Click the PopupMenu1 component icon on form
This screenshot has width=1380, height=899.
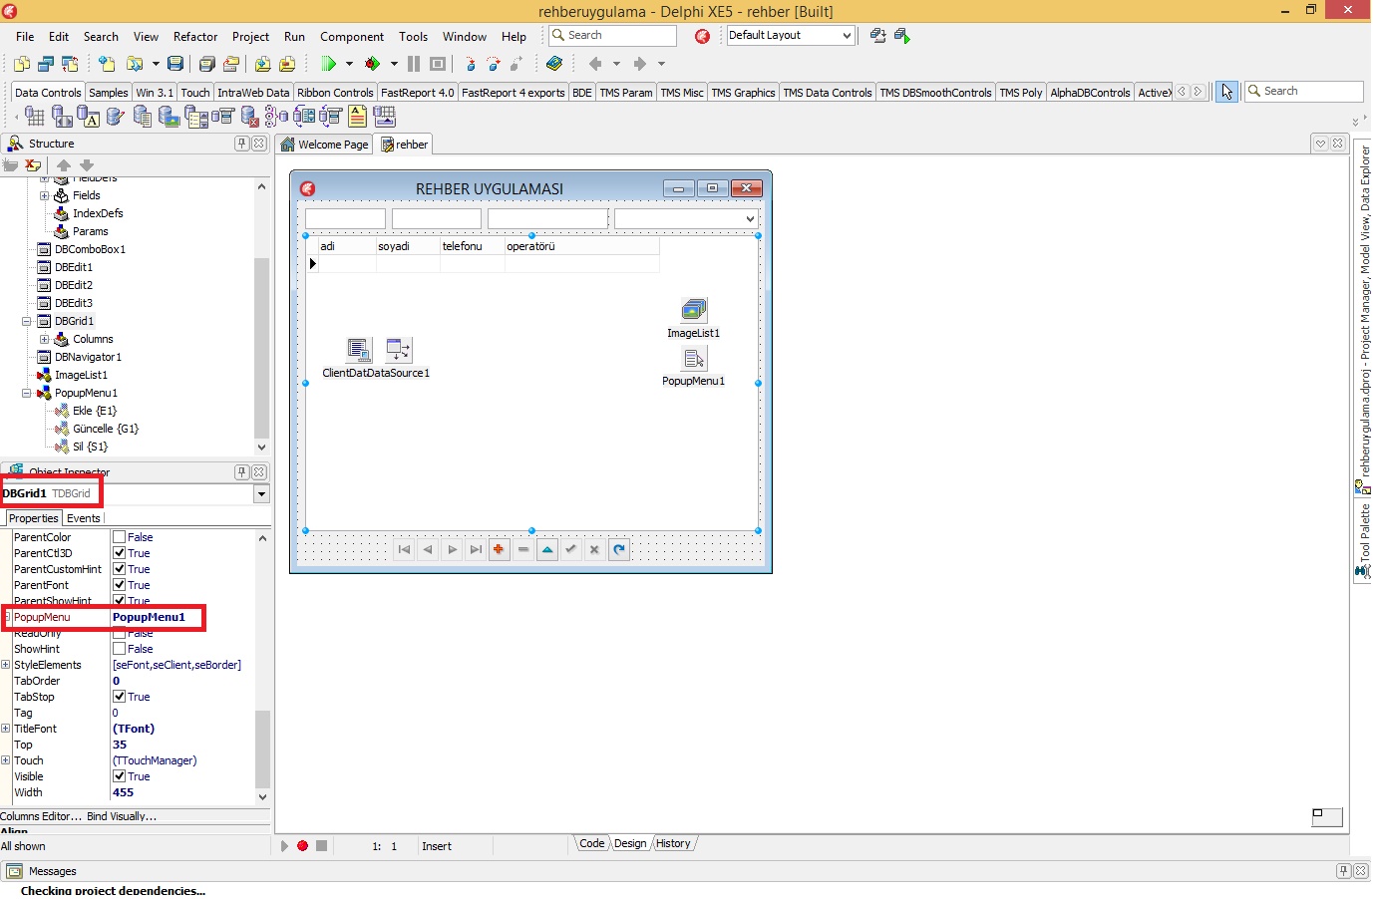pos(694,359)
